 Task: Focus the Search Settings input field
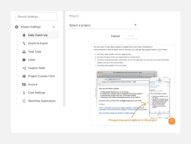point(36,17)
